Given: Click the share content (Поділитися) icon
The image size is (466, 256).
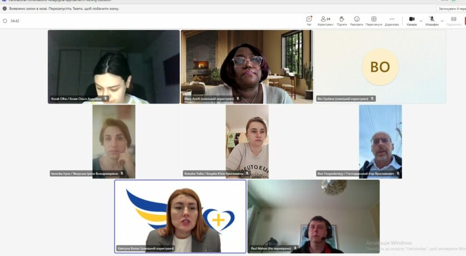Looking at the screenshot, I should pyautogui.click(x=453, y=19).
